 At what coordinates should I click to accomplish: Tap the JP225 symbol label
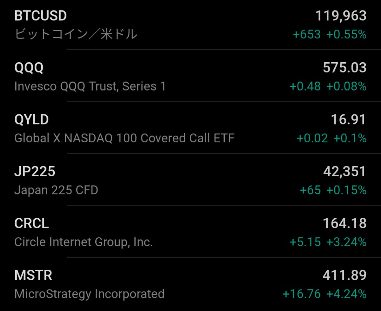tap(35, 171)
